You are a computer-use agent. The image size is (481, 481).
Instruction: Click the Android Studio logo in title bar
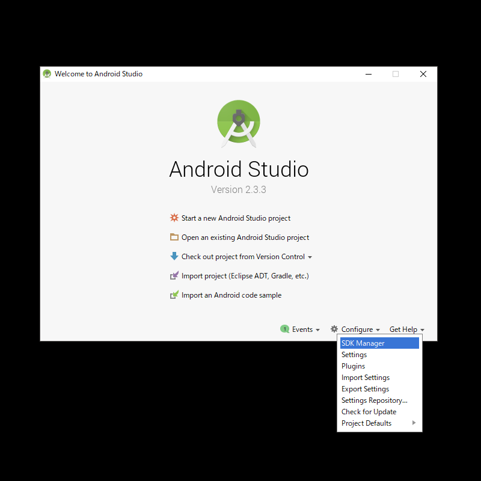[47, 74]
